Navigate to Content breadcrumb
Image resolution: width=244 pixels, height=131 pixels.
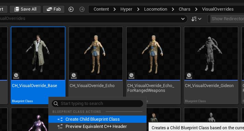point(101,9)
